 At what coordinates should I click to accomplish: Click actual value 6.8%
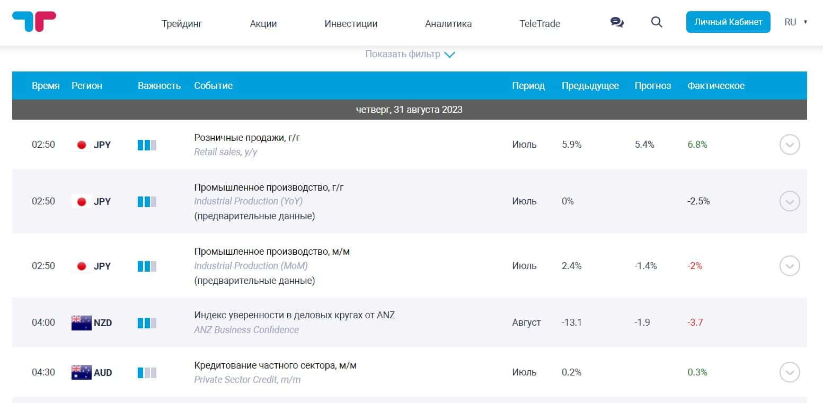[697, 145]
